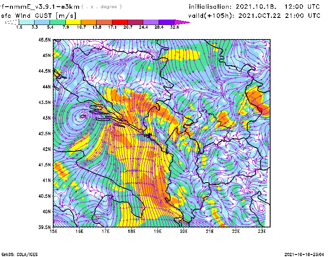Select the yellow legend color box
The width and height of the screenshot is (333, 257).
click(x=73, y=22)
